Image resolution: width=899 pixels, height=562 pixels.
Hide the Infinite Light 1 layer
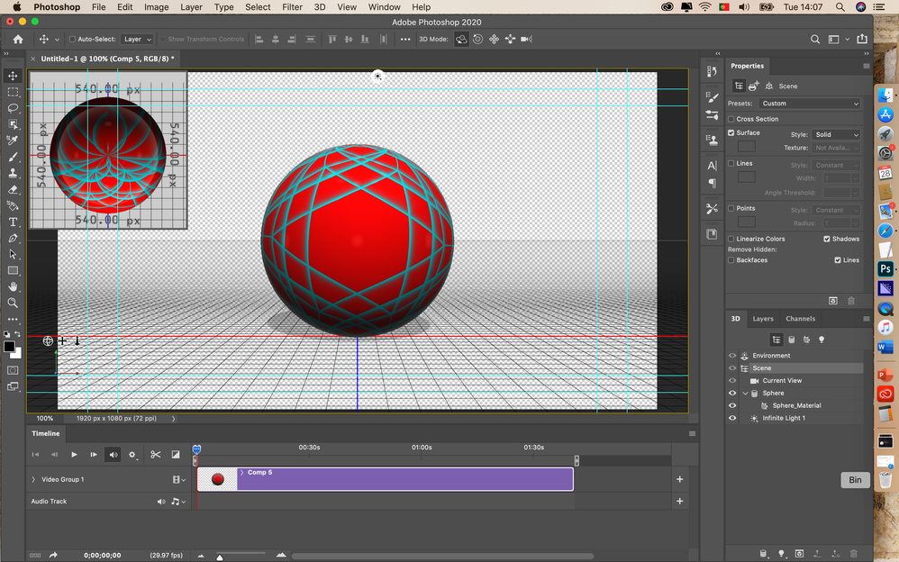coord(731,418)
